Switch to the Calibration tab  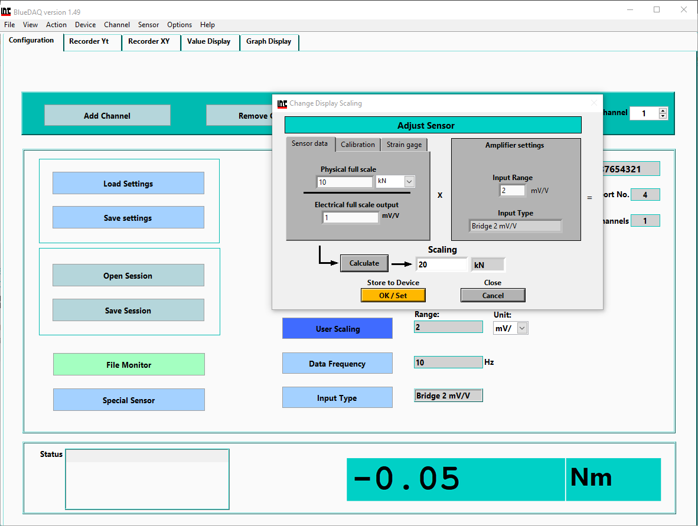(357, 145)
